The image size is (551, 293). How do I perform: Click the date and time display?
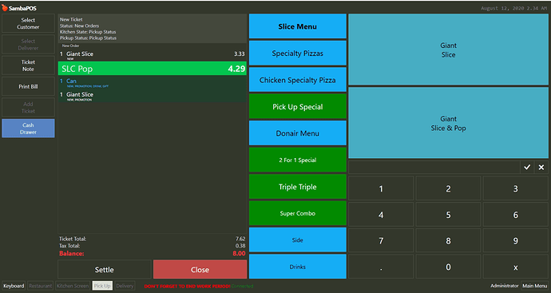pyautogui.click(x=513, y=9)
